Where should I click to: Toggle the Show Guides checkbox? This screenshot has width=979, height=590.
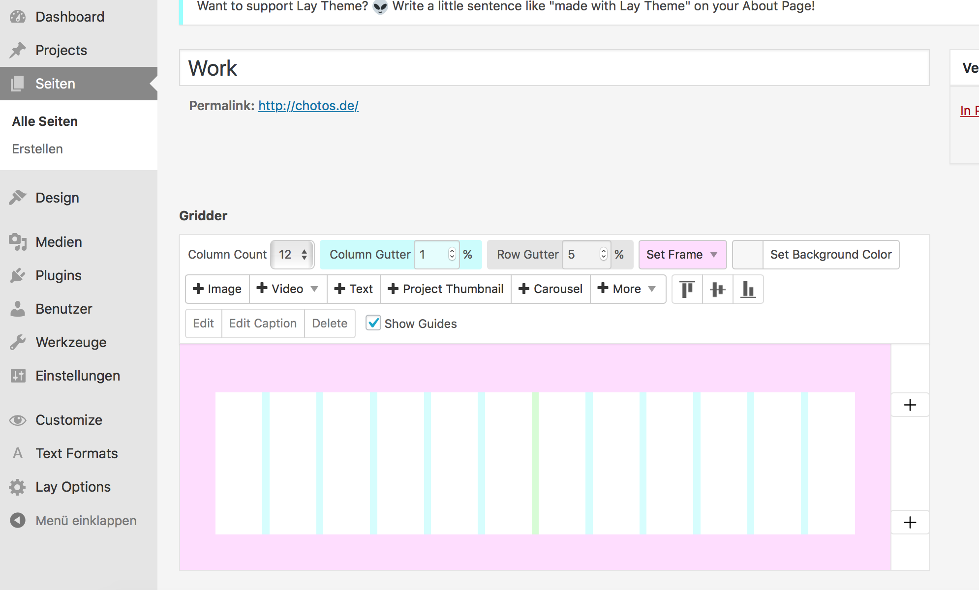[x=373, y=323]
